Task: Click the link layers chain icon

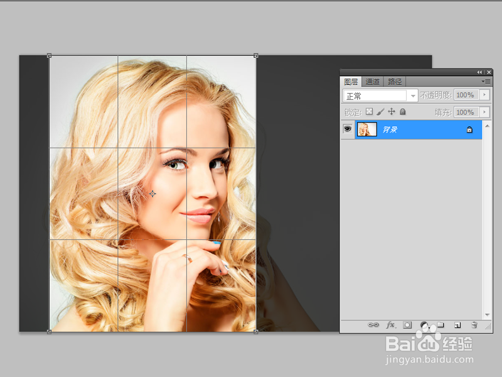Action: click(373, 325)
